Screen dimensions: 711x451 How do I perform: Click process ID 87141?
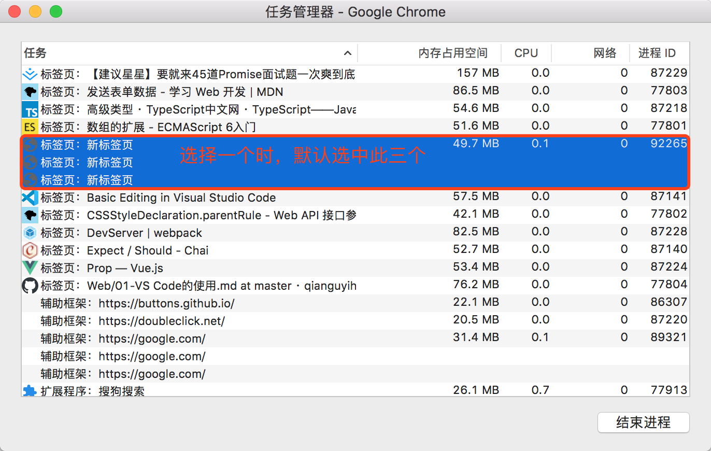669,196
